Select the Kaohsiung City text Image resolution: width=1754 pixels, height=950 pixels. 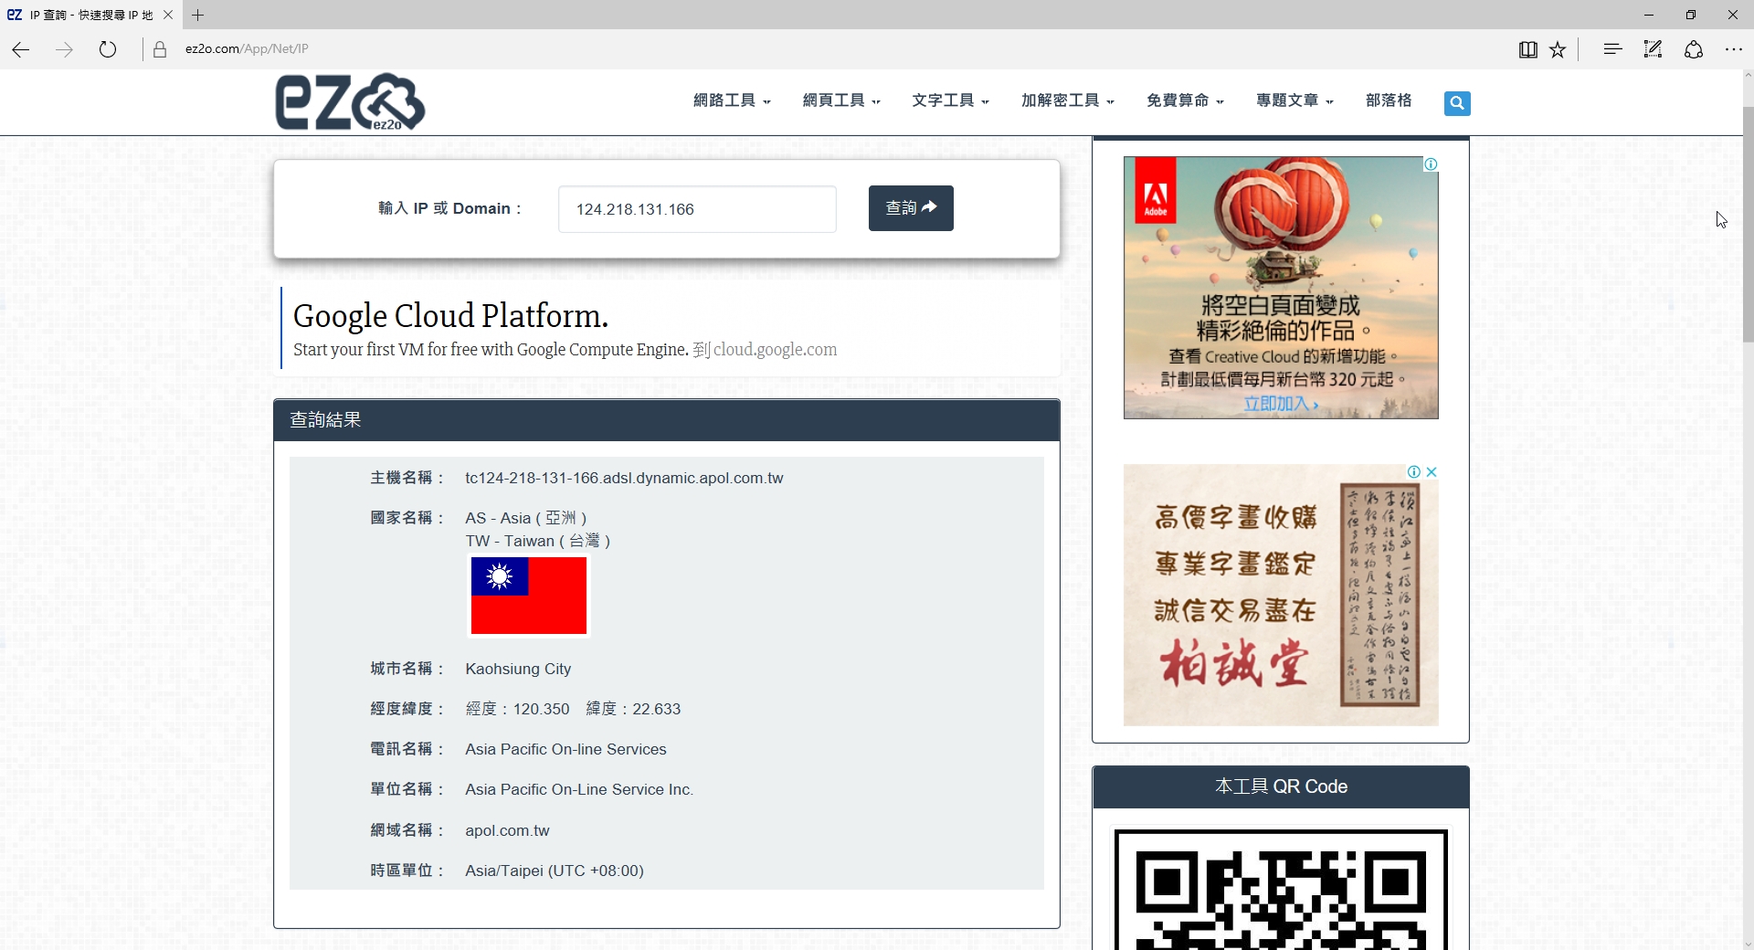tap(518, 669)
